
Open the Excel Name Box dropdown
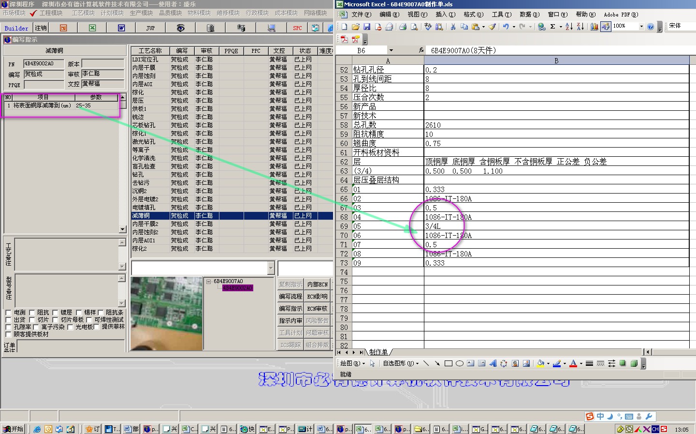[x=391, y=50]
